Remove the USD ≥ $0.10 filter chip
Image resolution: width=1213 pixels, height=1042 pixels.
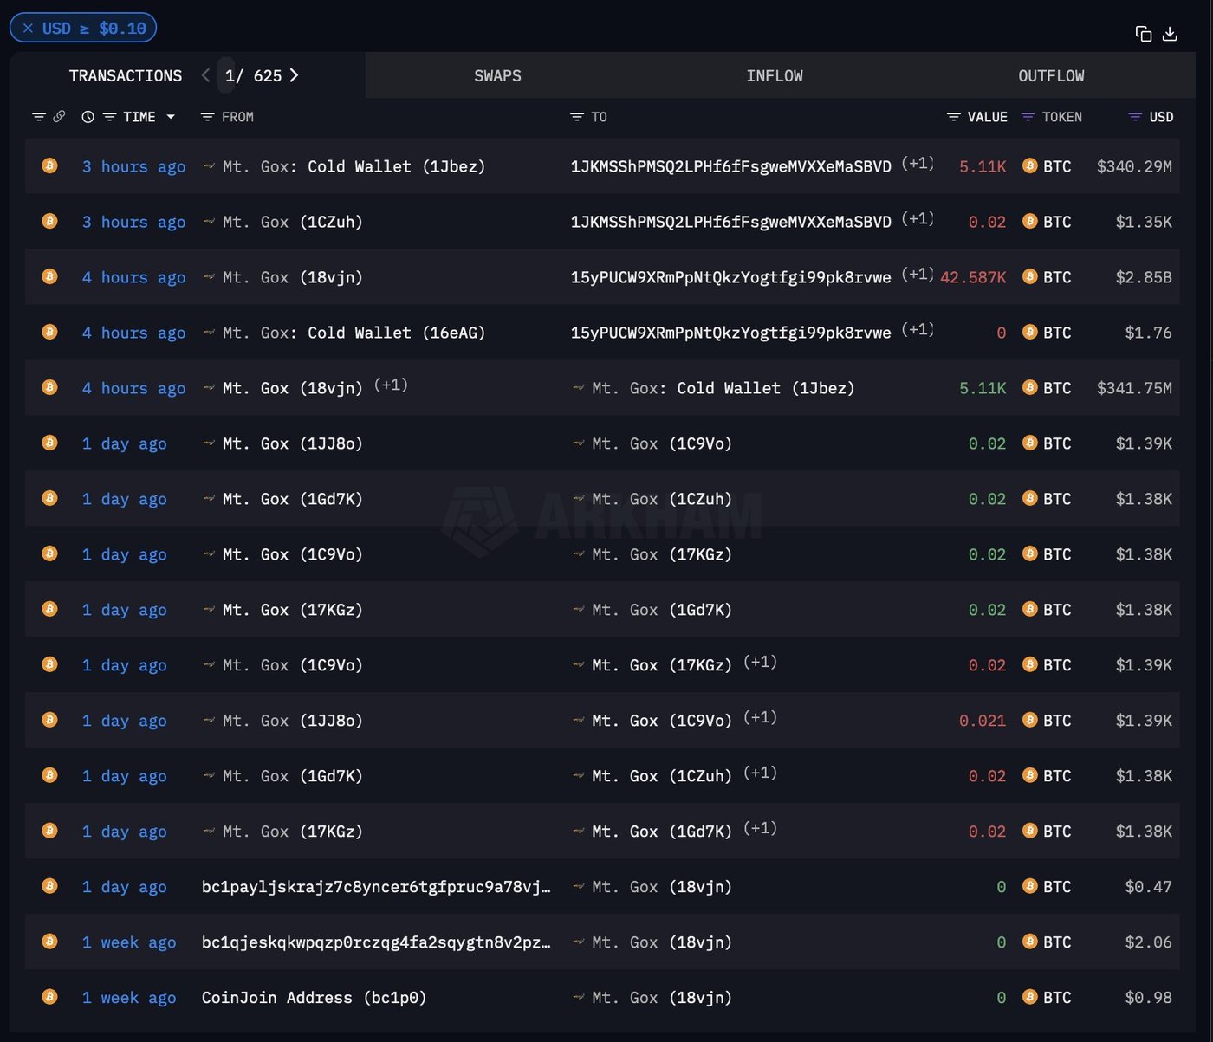[x=29, y=29]
